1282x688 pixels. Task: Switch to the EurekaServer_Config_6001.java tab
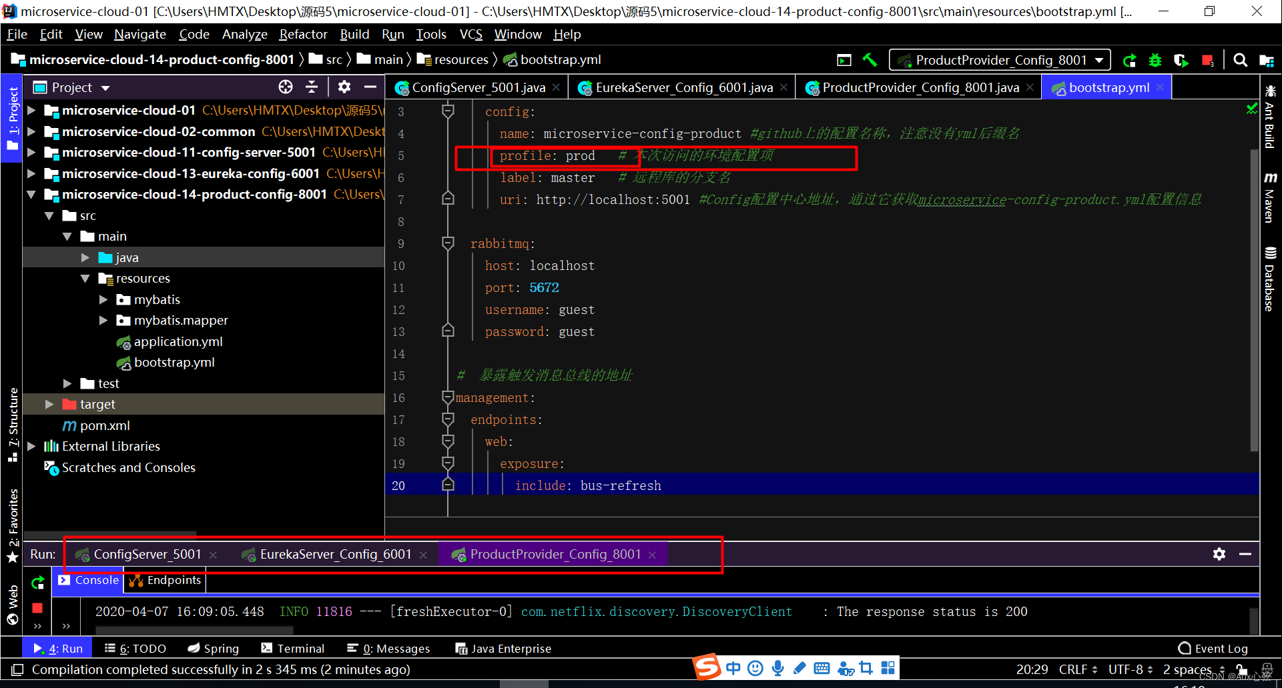677,87
